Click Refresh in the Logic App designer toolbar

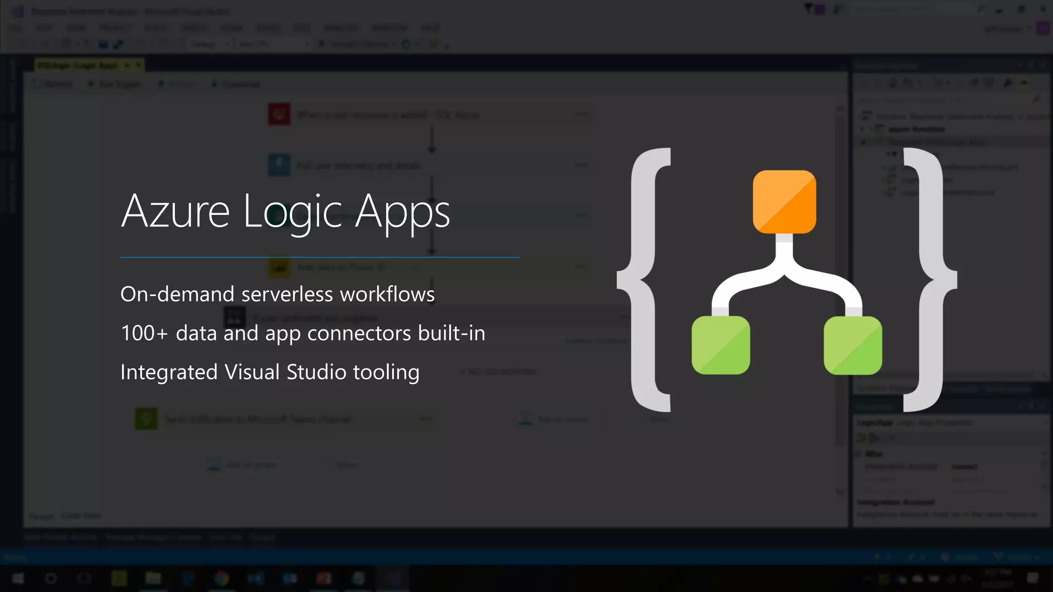[53, 84]
